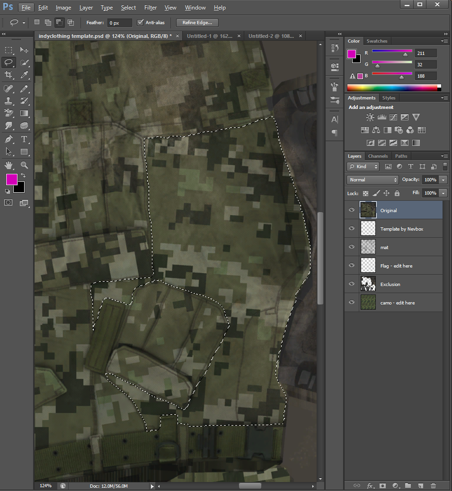Select the Rectangular Marquee tool
The width and height of the screenshot is (452, 491).
[x=9, y=50]
